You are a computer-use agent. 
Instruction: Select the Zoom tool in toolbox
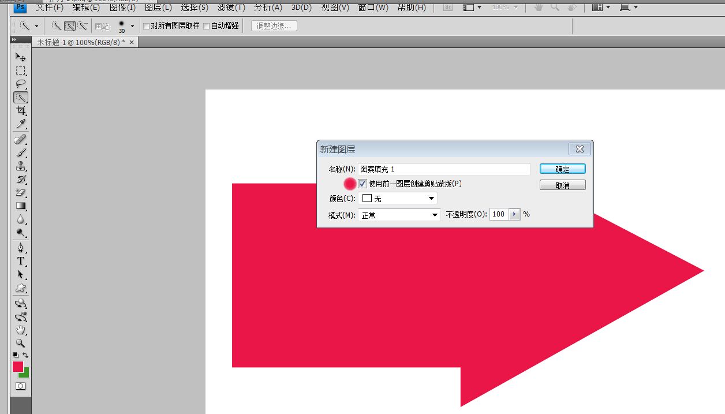(x=21, y=343)
